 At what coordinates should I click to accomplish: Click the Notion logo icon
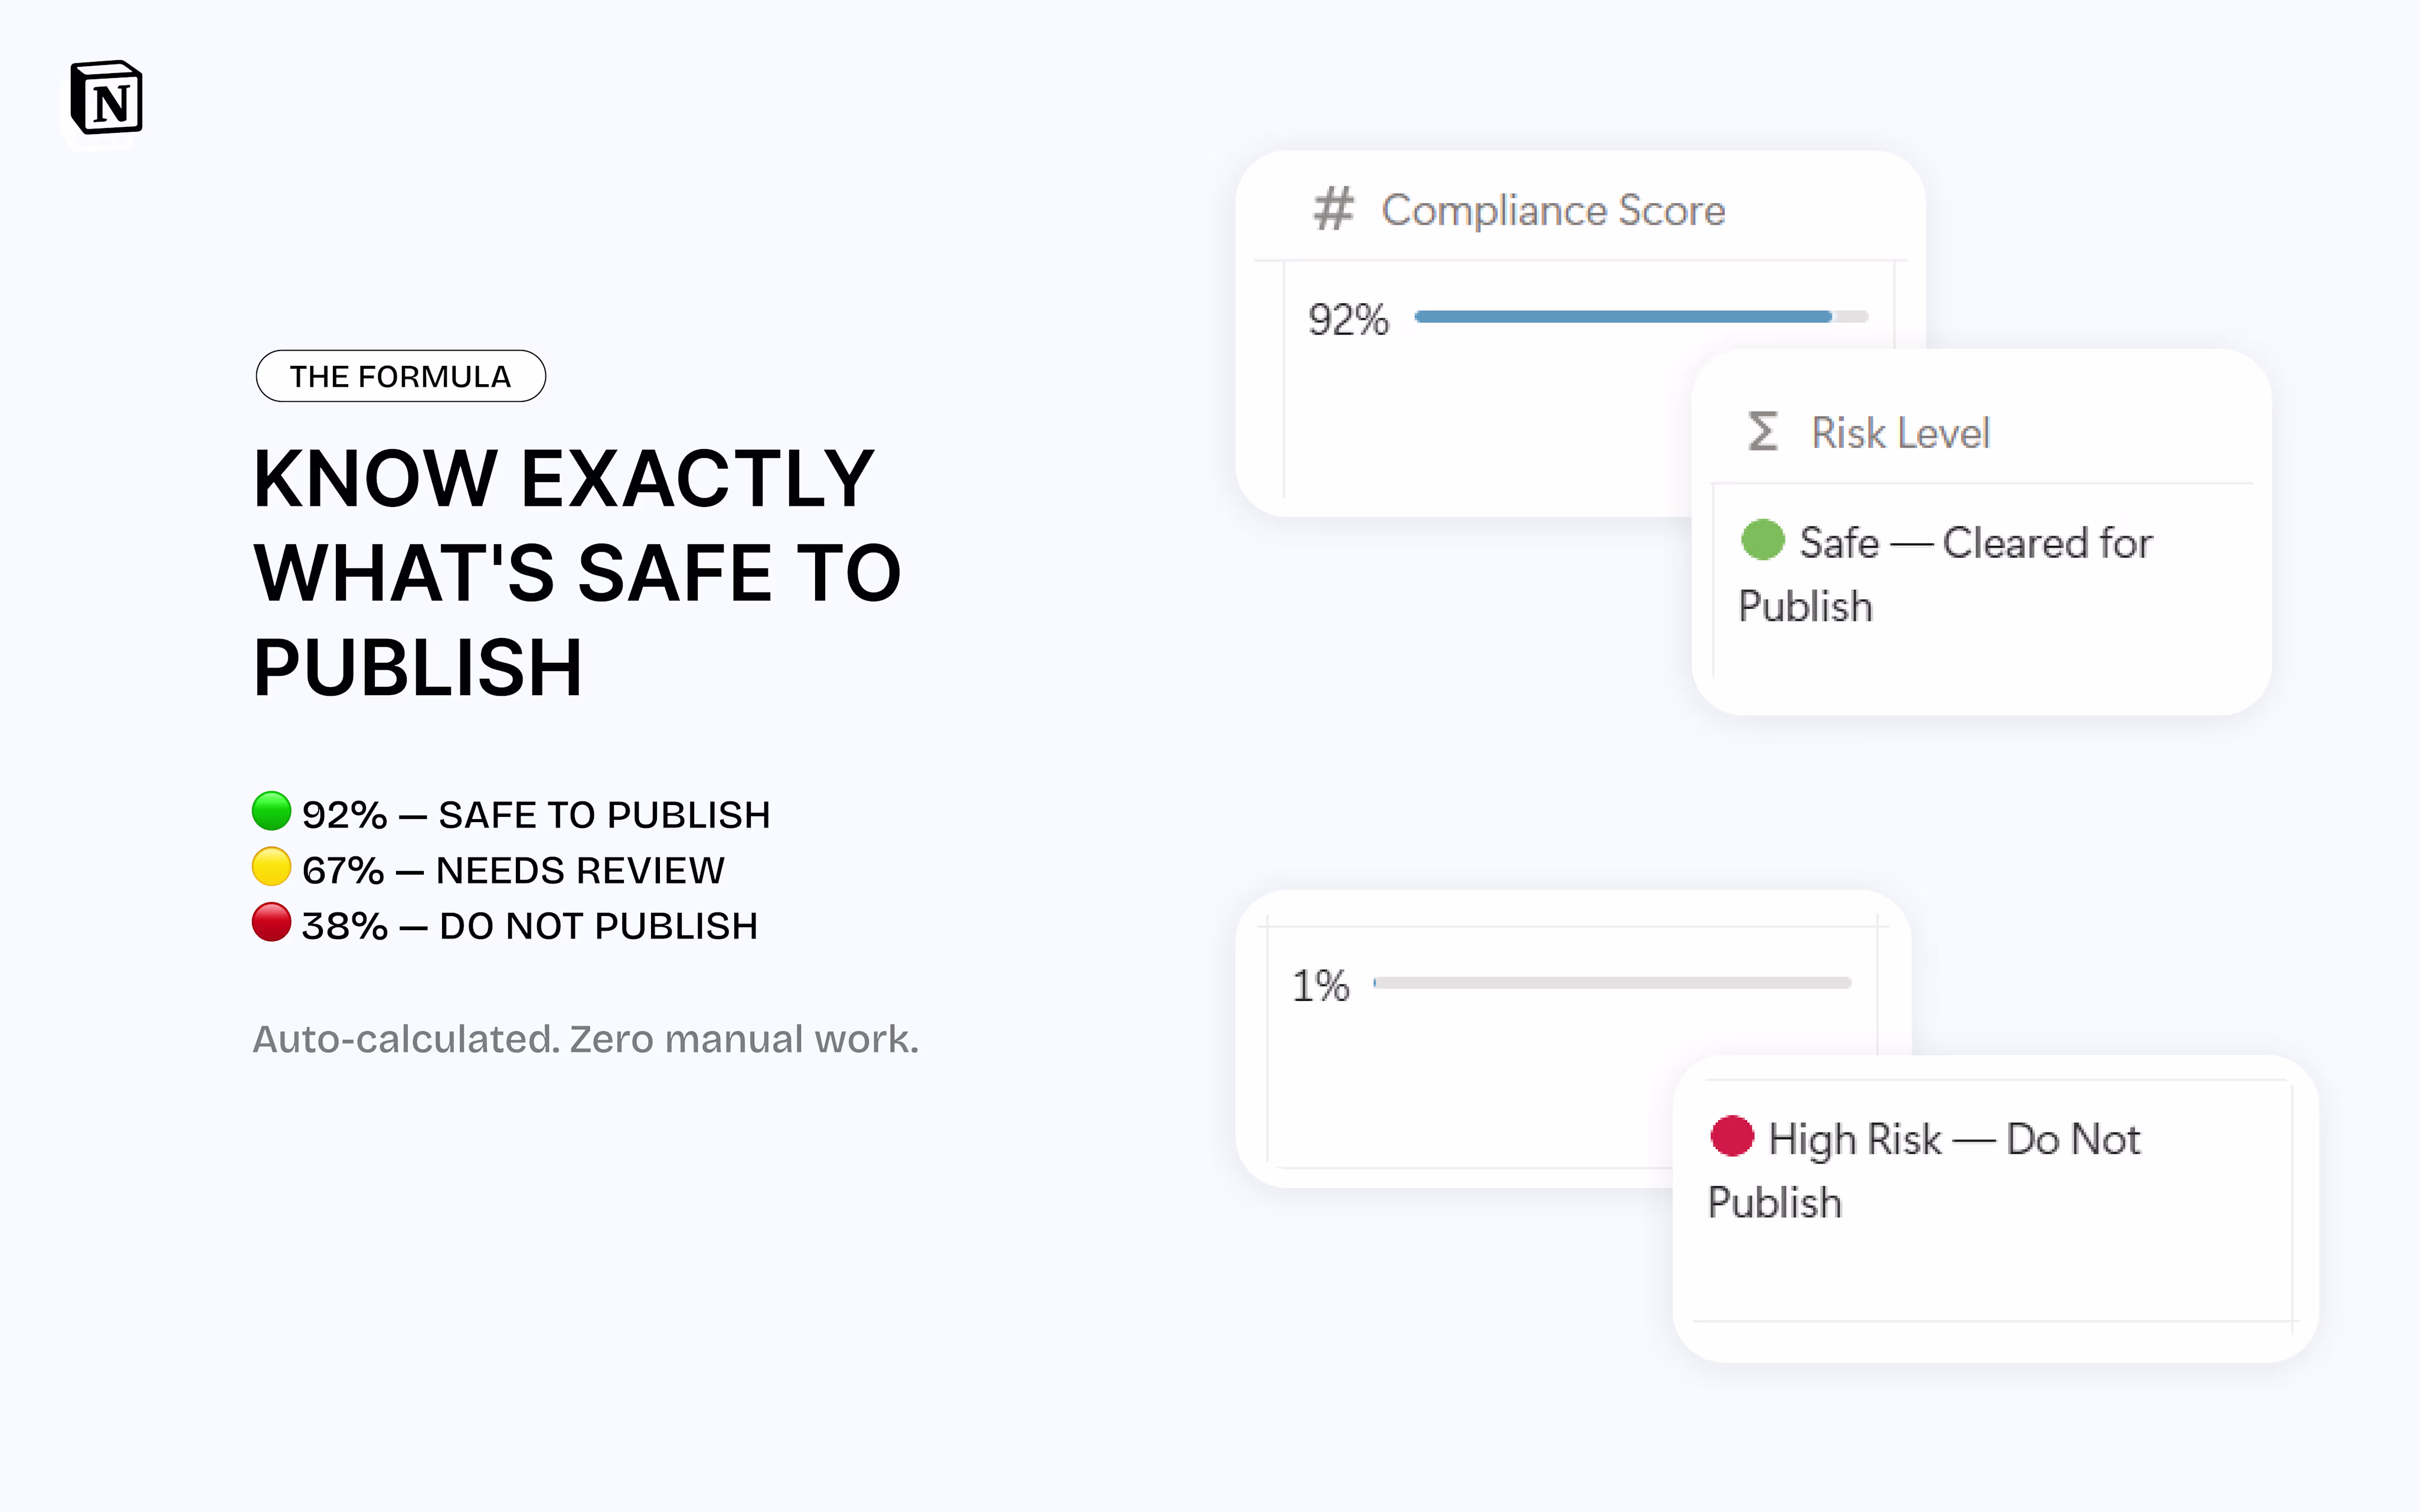tap(106, 98)
